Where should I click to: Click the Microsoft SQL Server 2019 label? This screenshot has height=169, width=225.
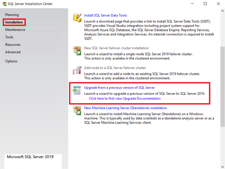point(30,157)
